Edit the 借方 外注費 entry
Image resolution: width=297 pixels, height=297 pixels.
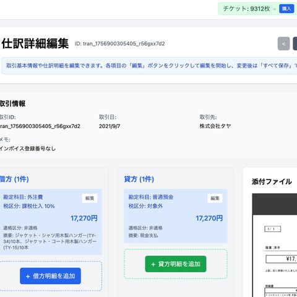click(x=90, y=198)
